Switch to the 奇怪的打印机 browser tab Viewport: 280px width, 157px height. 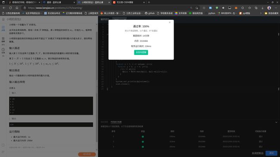(24, 2)
